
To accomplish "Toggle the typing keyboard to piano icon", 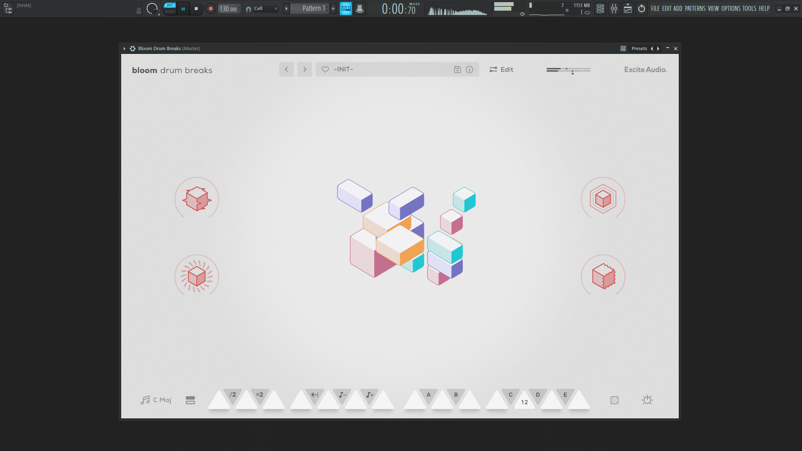I will click(x=346, y=8).
